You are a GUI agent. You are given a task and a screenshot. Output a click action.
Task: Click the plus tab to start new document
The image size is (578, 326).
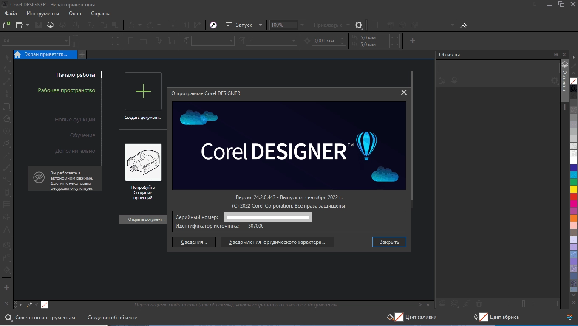[x=82, y=54]
